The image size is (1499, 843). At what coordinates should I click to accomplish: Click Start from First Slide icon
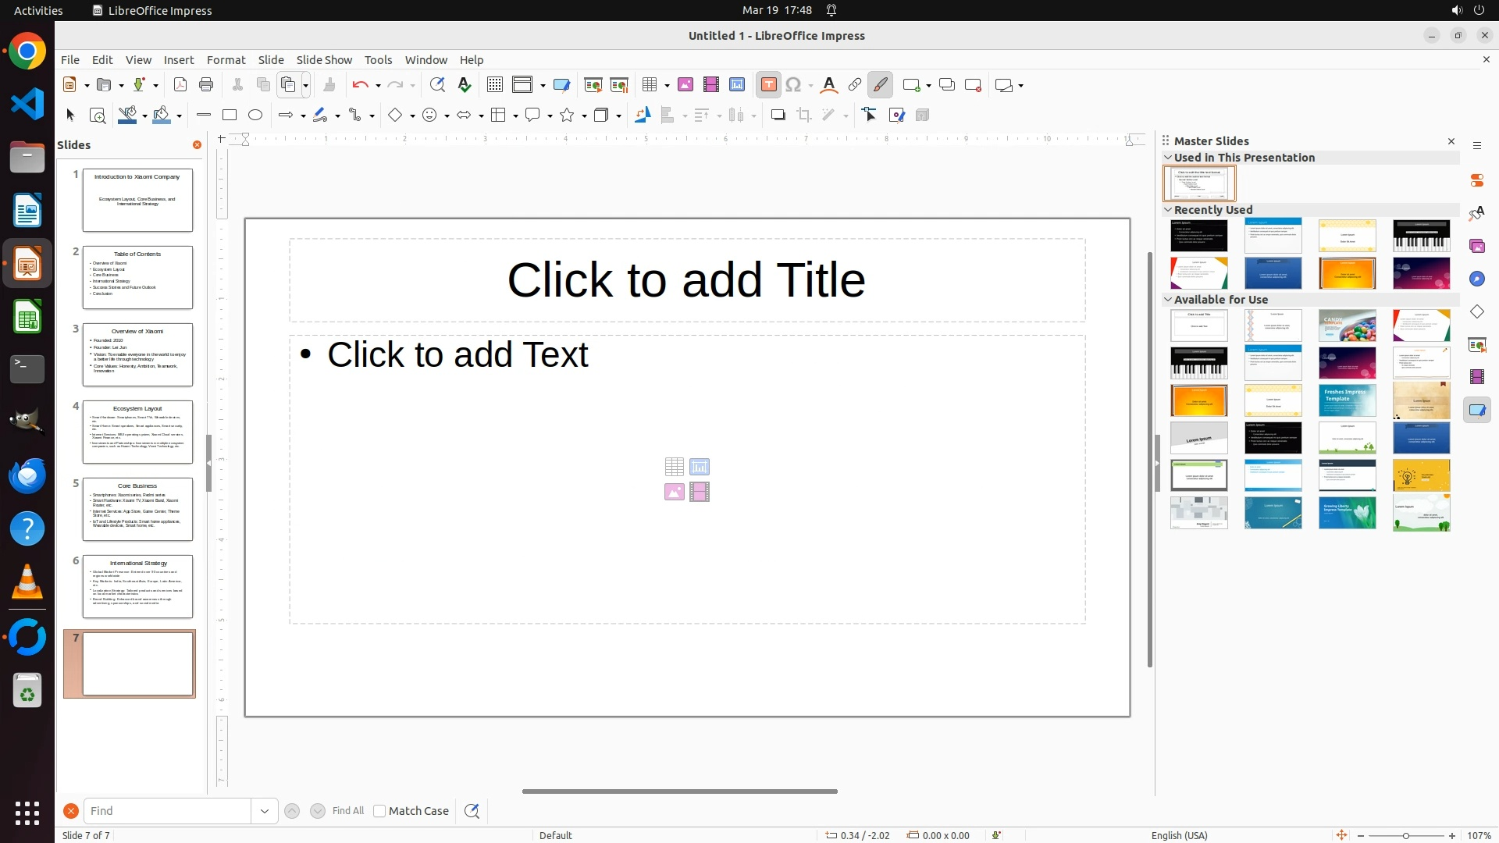click(x=593, y=85)
